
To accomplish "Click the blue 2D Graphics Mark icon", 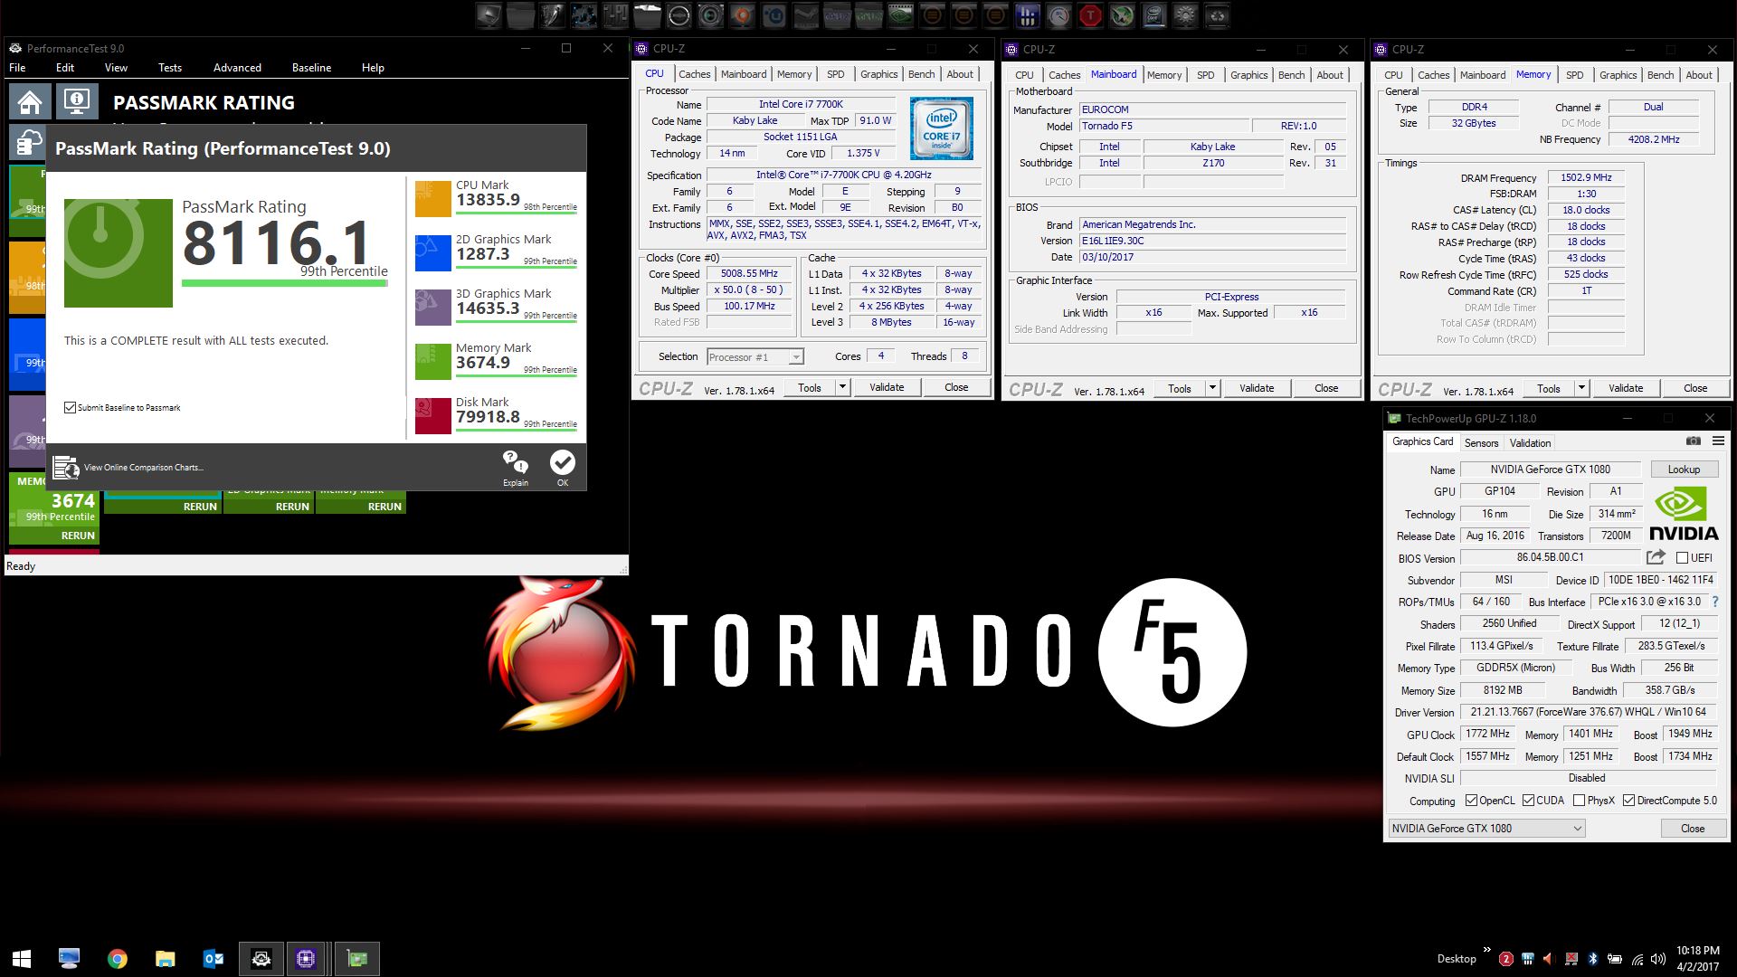I will [x=432, y=253].
